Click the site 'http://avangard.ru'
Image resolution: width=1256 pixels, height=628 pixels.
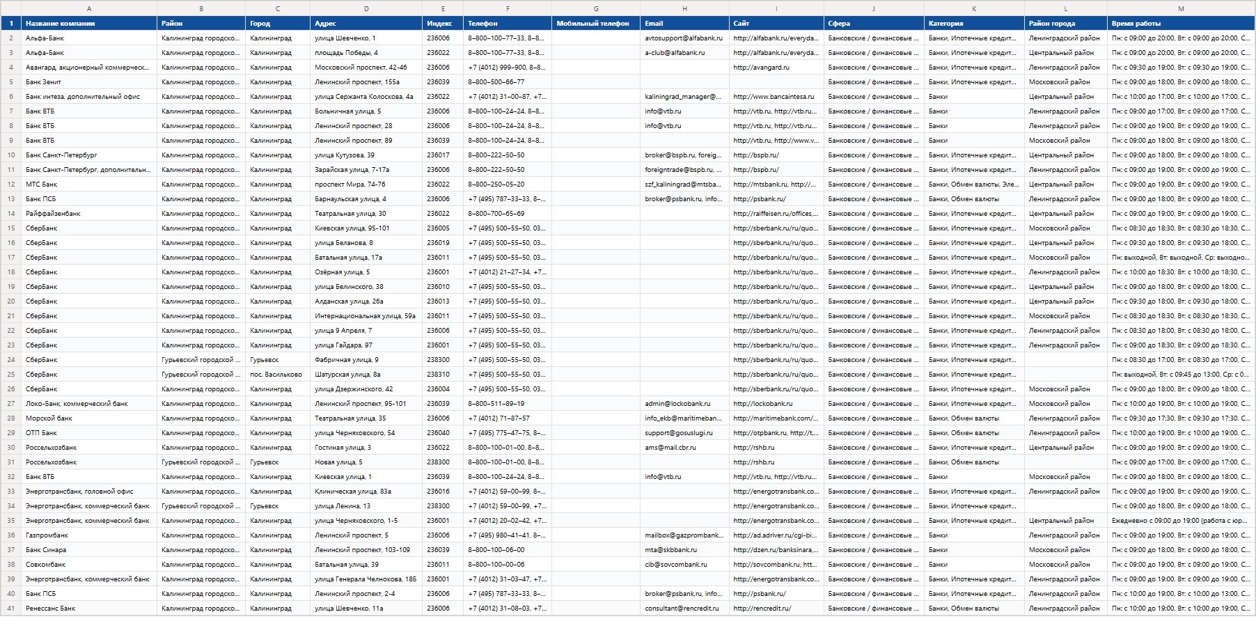coord(776,68)
